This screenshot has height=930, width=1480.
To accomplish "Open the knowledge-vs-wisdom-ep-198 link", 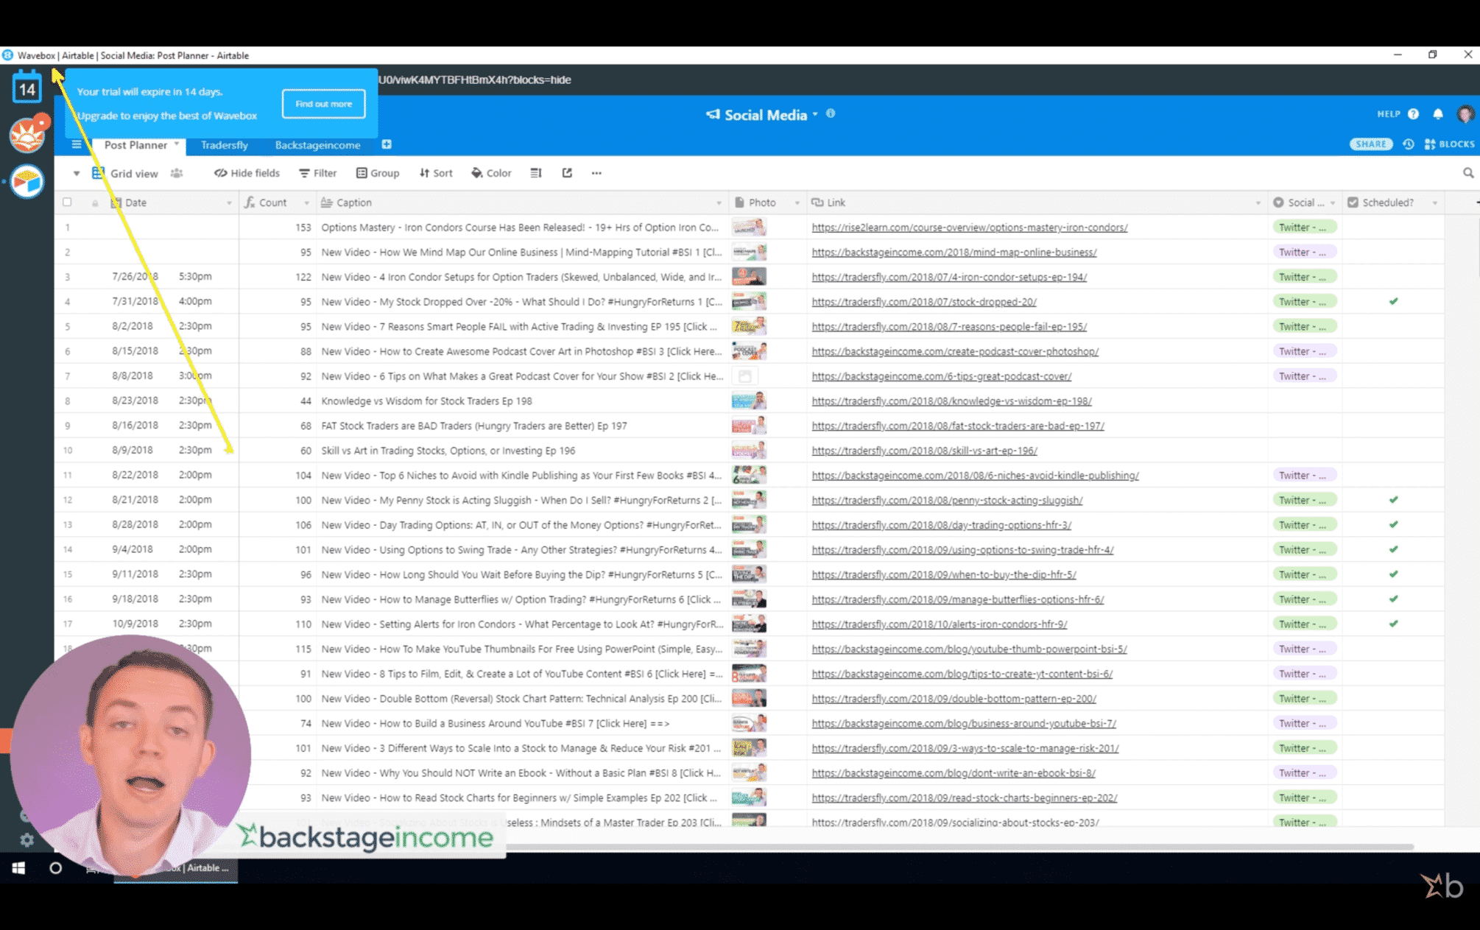I will point(951,401).
